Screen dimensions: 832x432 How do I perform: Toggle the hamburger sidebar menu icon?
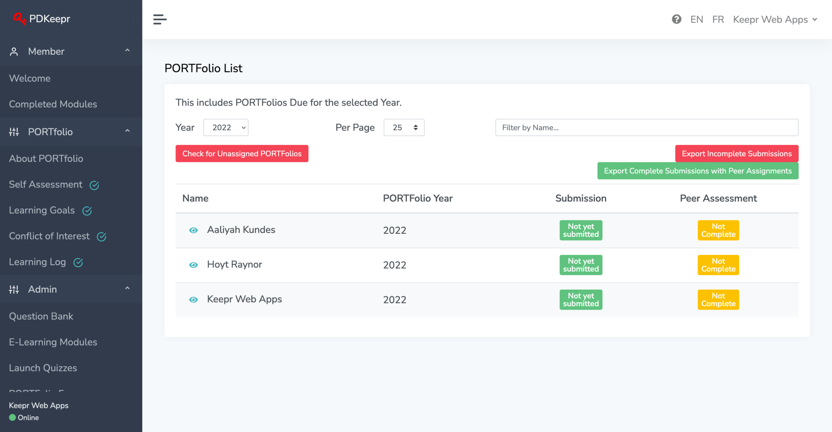pos(160,19)
